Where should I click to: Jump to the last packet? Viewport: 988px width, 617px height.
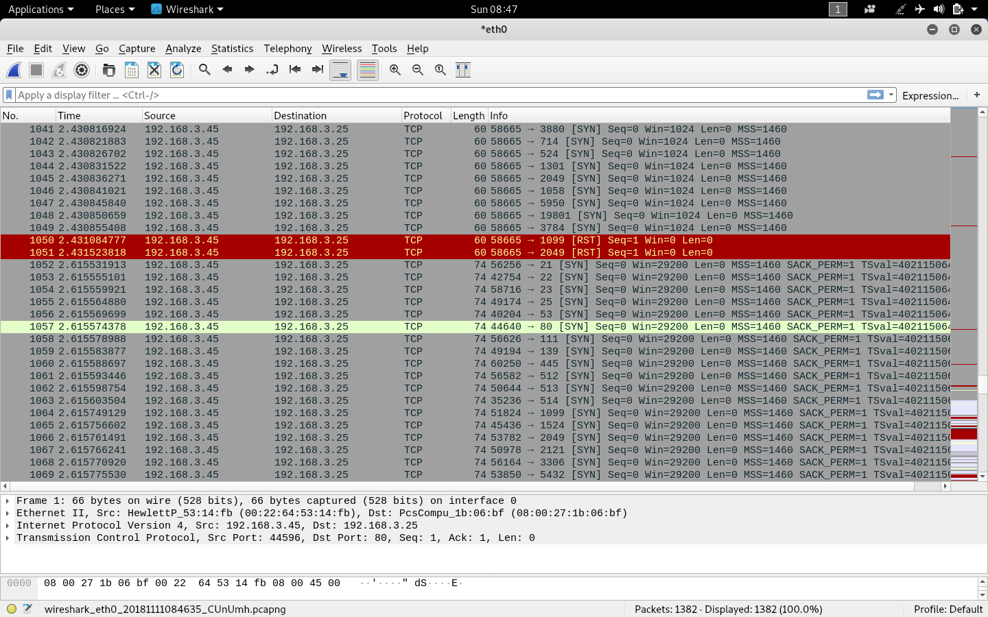(318, 70)
